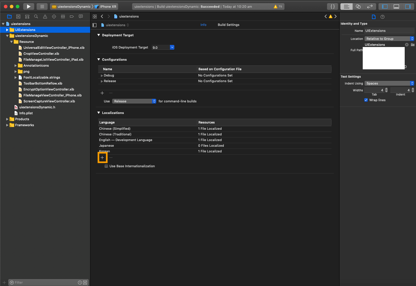Open the Report navigator speech bubble
Screen dimensions: 416x286
[x=81, y=17]
